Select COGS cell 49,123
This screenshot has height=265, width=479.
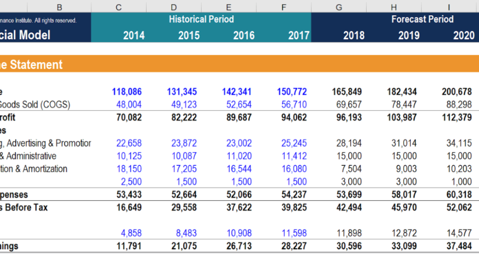pyautogui.click(x=184, y=105)
